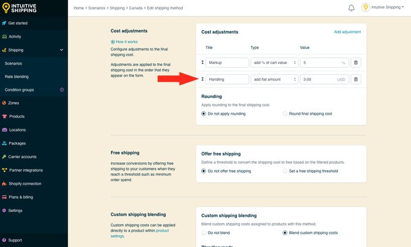Open Packages page
The width and height of the screenshot is (411, 247).
click(17, 143)
